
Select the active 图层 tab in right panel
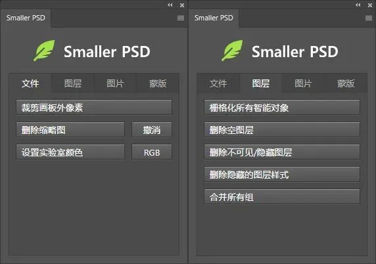tap(261, 83)
